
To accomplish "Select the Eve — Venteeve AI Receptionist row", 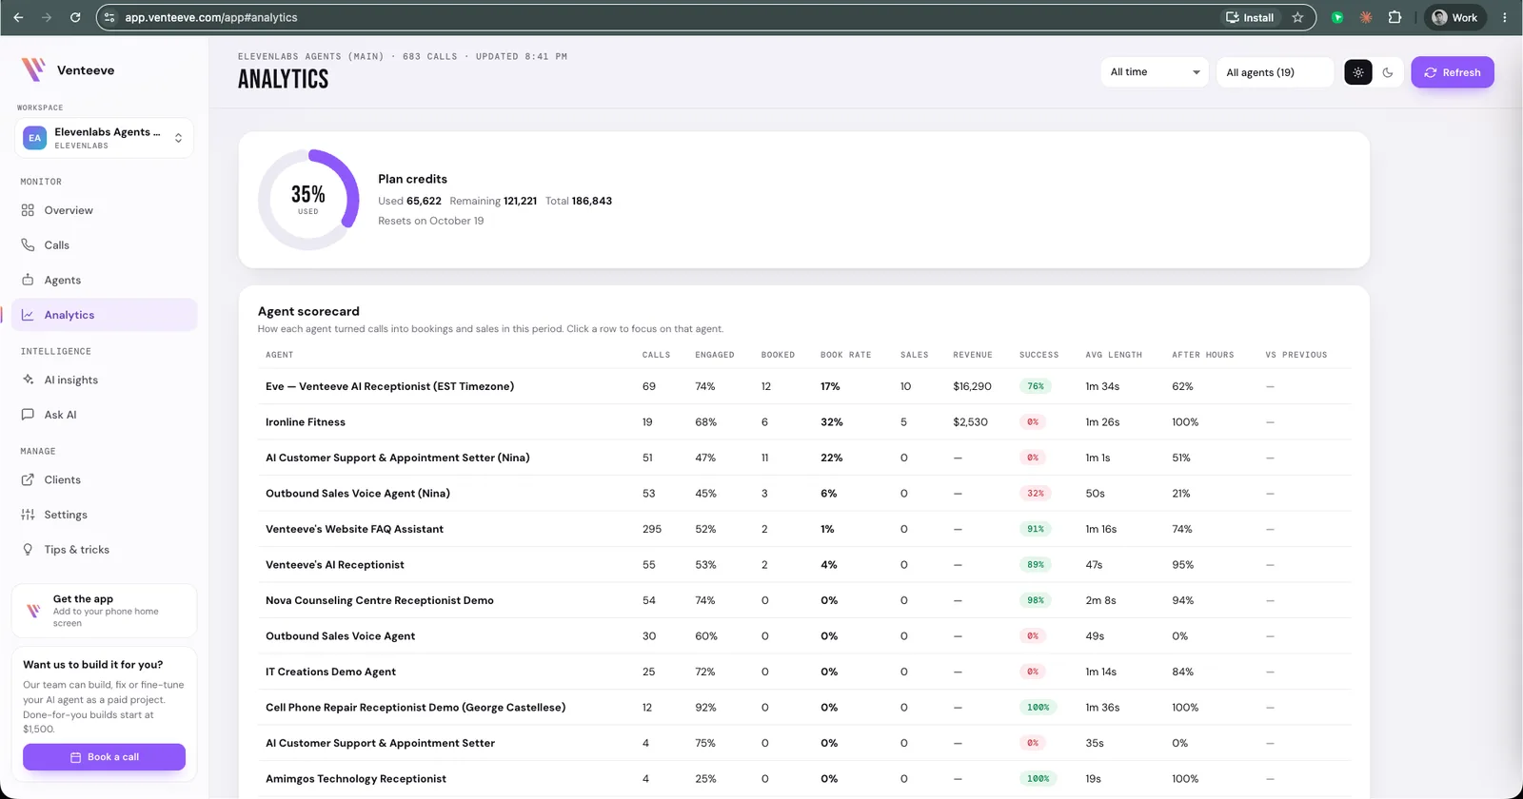I will [804, 386].
